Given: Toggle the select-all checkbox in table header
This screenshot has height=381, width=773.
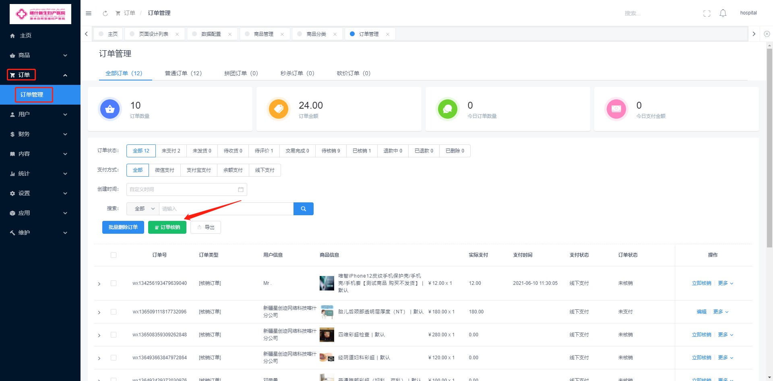Looking at the screenshot, I should pyautogui.click(x=114, y=255).
